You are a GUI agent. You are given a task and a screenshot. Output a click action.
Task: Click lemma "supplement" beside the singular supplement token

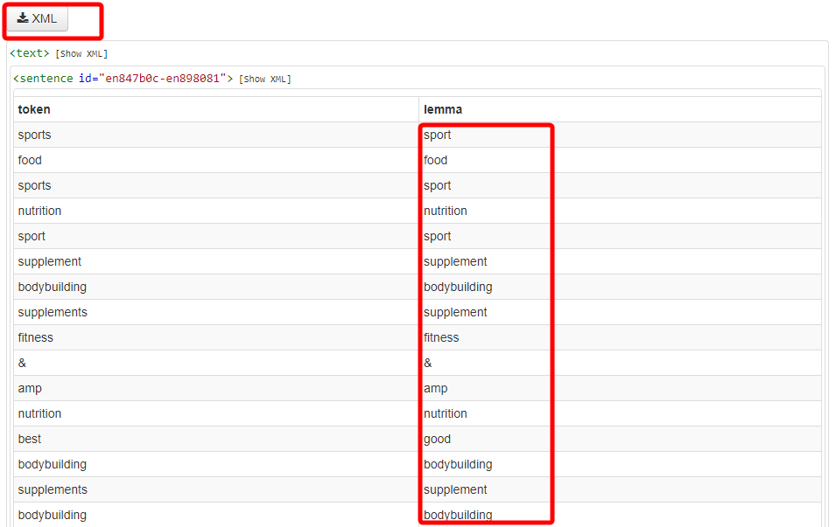[620, 262]
